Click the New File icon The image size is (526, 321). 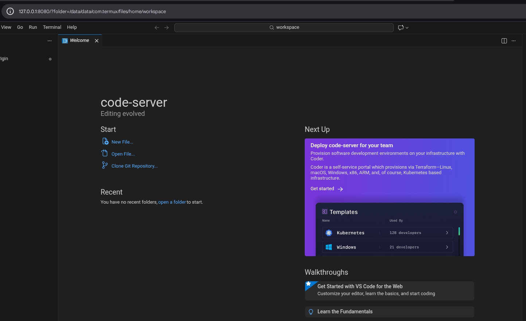[x=105, y=141]
